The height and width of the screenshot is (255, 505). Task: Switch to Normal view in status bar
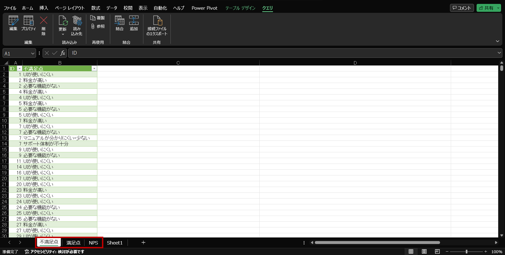(411, 251)
